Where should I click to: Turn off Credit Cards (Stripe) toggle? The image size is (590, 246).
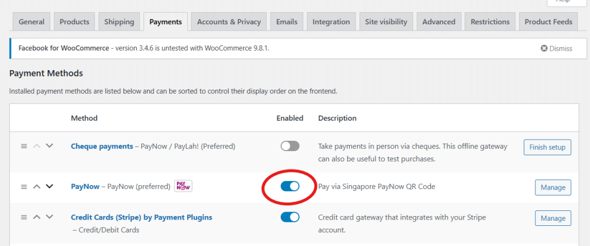[290, 217]
